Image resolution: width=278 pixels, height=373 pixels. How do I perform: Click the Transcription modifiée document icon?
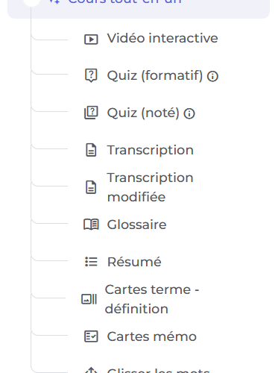91,187
